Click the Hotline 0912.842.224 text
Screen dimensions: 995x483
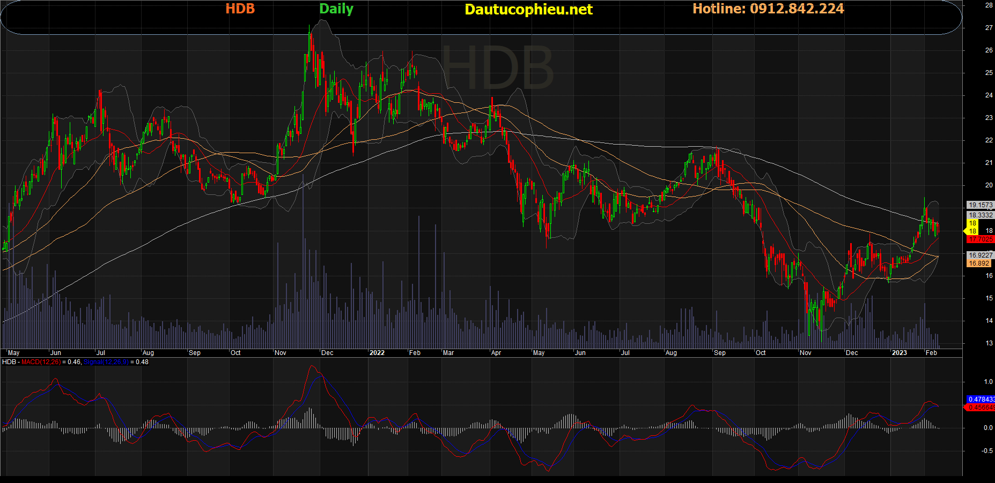click(x=768, y=9)
